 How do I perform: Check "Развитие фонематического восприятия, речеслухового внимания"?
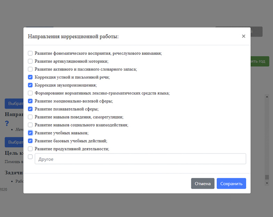(30, 53)
